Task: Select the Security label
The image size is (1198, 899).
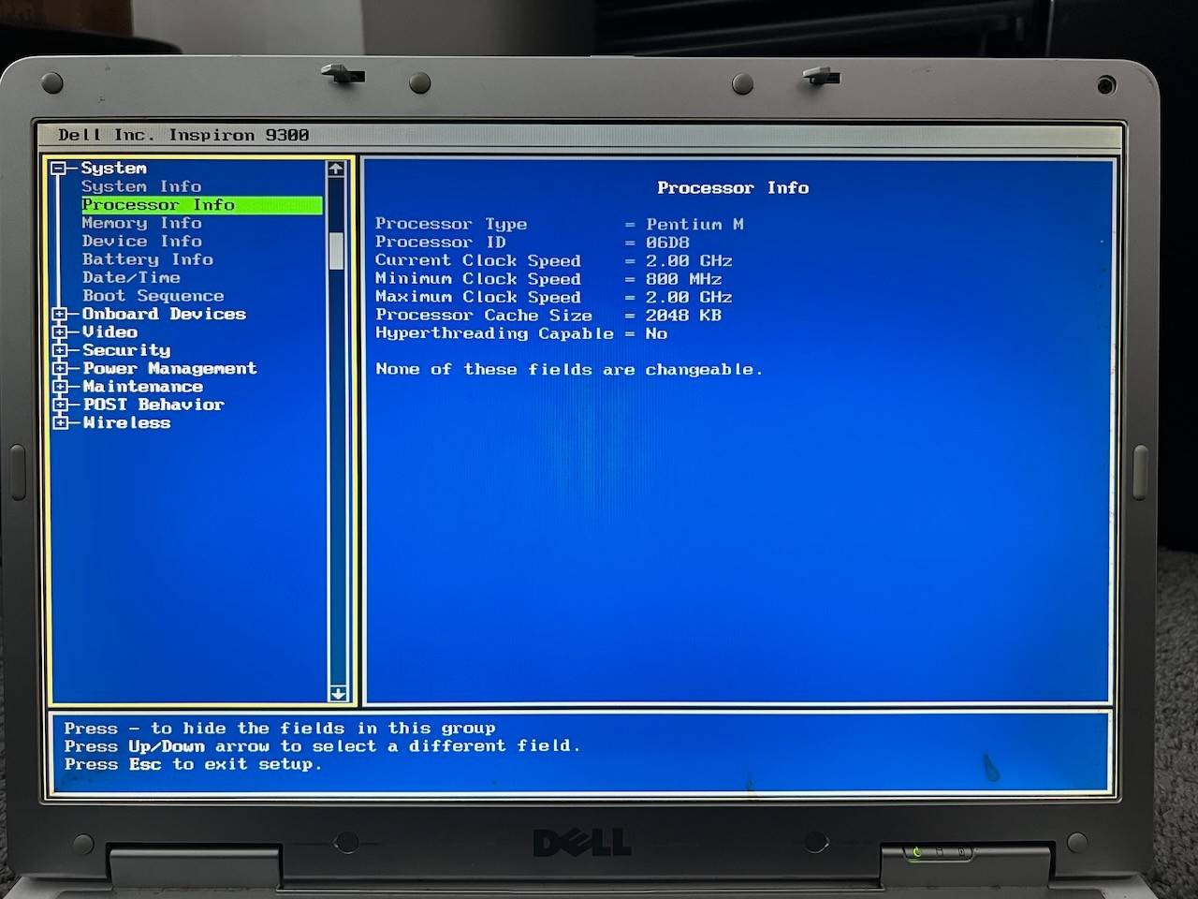Action: (x=126, y=350)
